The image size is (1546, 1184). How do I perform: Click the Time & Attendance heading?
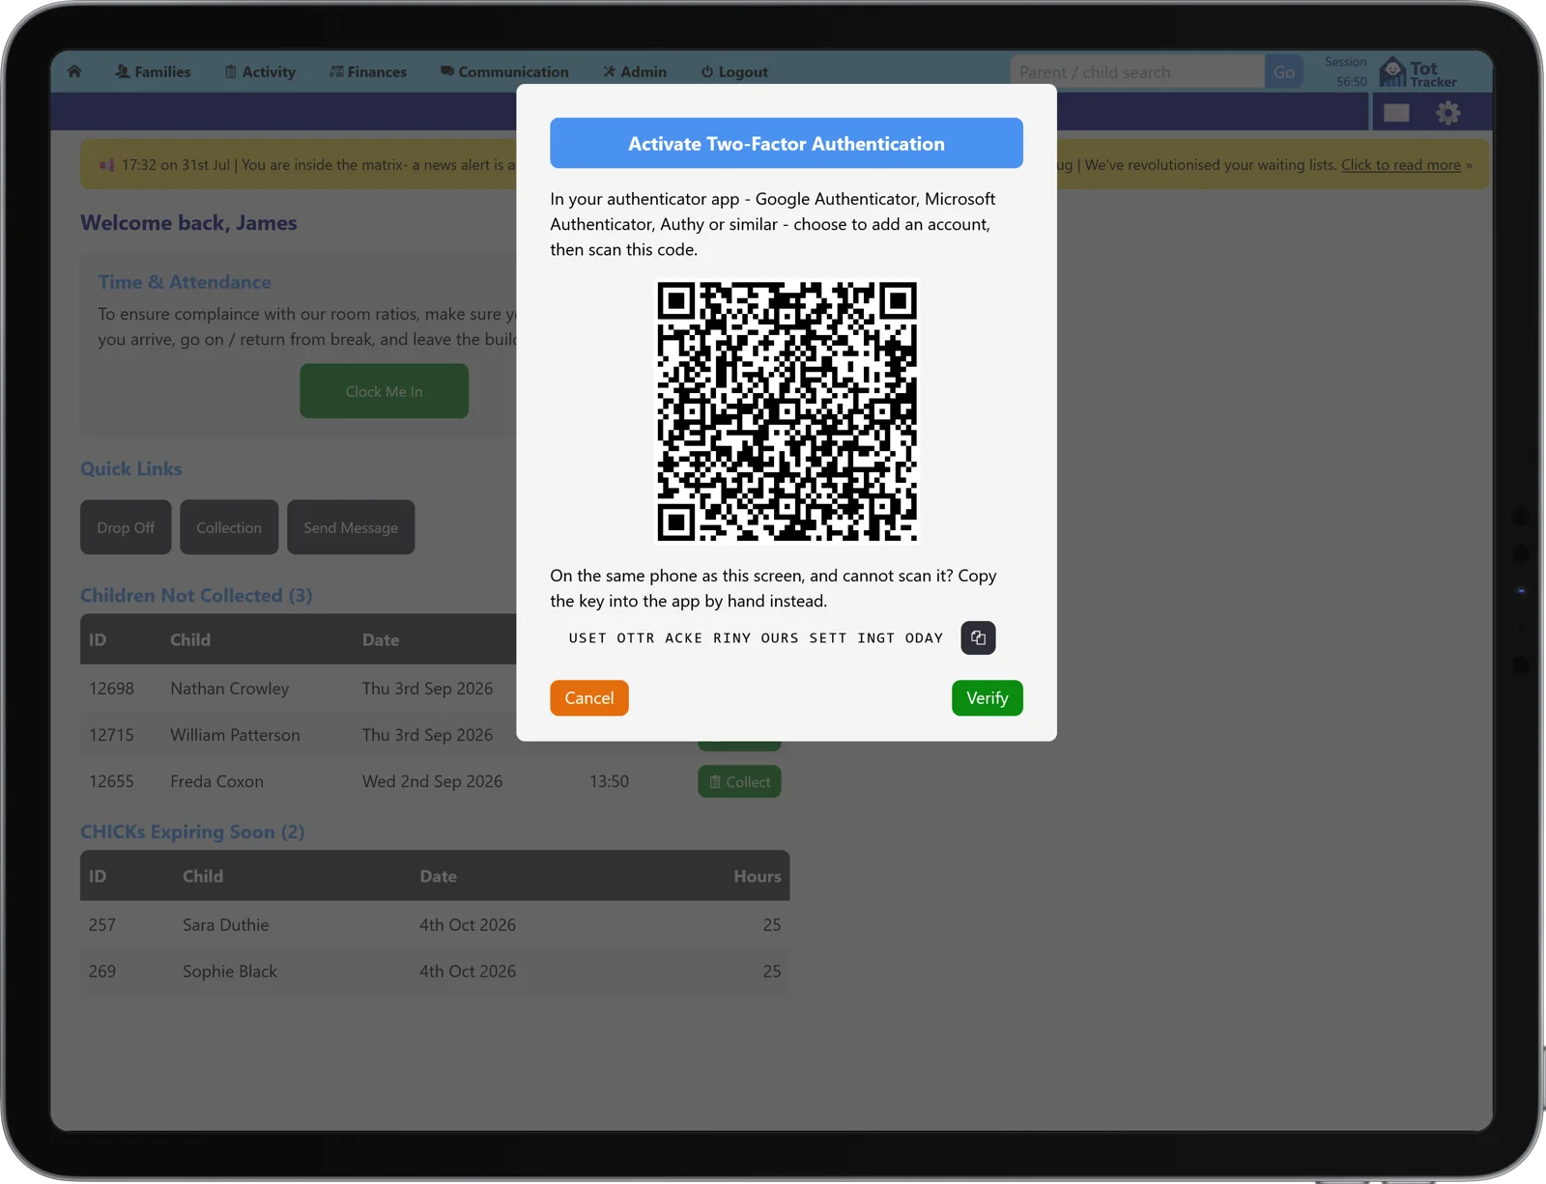(x=185, y=282)
